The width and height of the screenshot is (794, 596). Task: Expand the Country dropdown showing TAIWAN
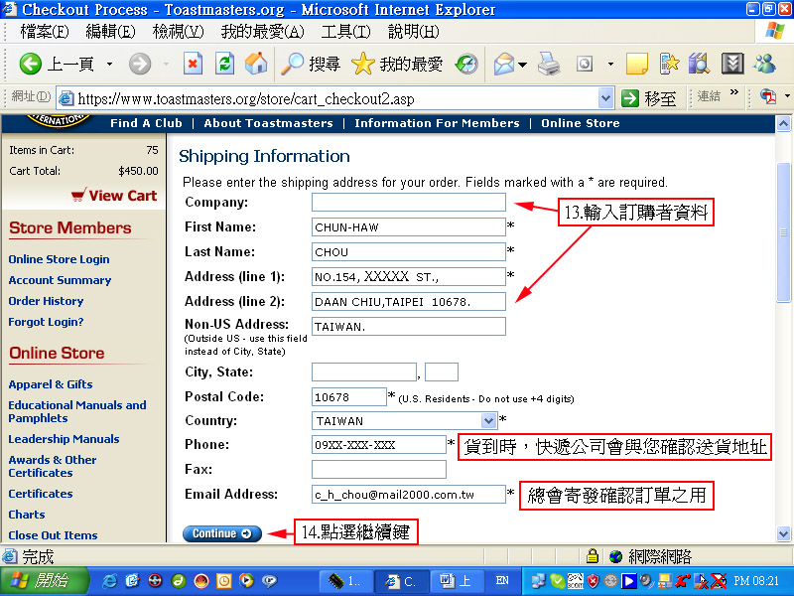click(x=487, y=421)
